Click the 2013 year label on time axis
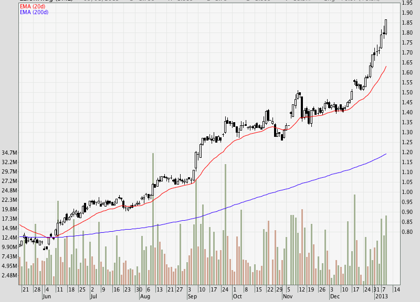 [381, 296]
